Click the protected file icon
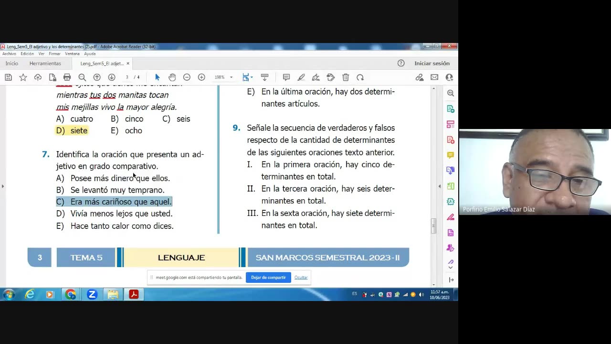611x344 pixels. click(x=53, y=77)
